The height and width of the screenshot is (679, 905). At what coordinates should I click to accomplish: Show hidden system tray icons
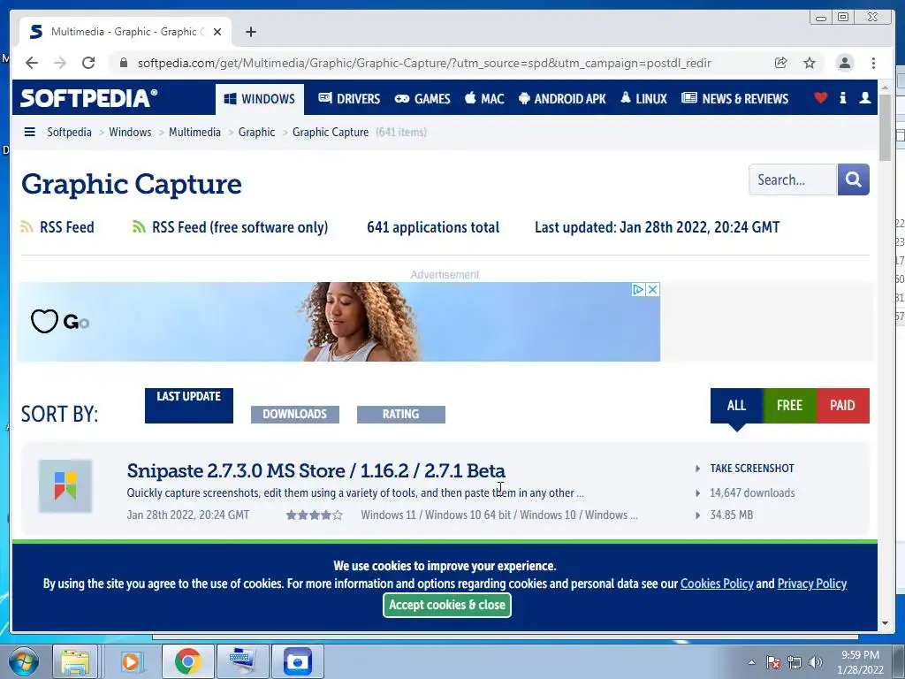pyautogui.click(x=751, y=662)
